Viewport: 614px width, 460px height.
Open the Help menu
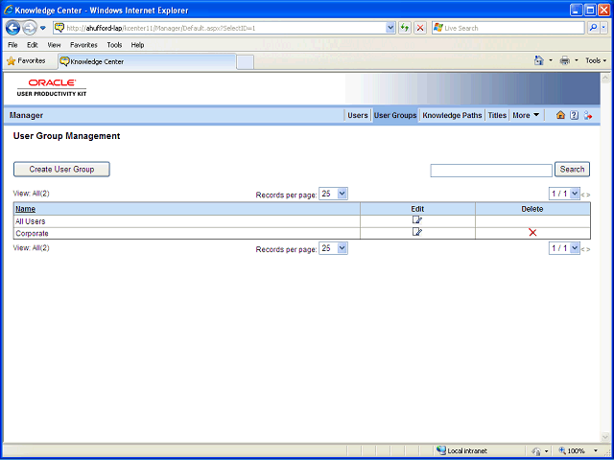[x=137, y=45]
